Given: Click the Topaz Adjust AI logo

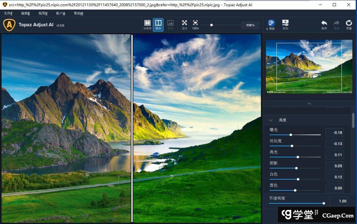Looking at the screenshot, I should tap(9, 25).
